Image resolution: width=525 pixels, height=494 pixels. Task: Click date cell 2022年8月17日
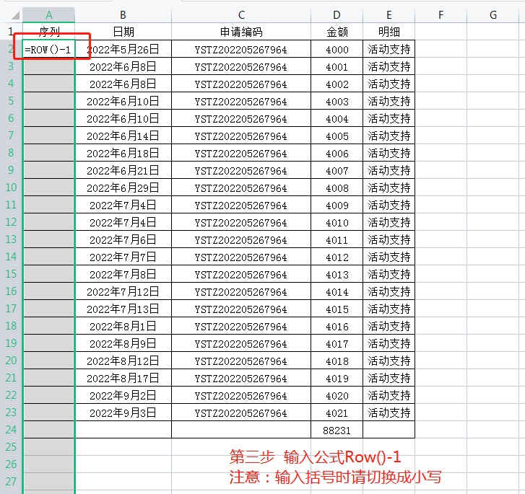(x=123, y=378)
